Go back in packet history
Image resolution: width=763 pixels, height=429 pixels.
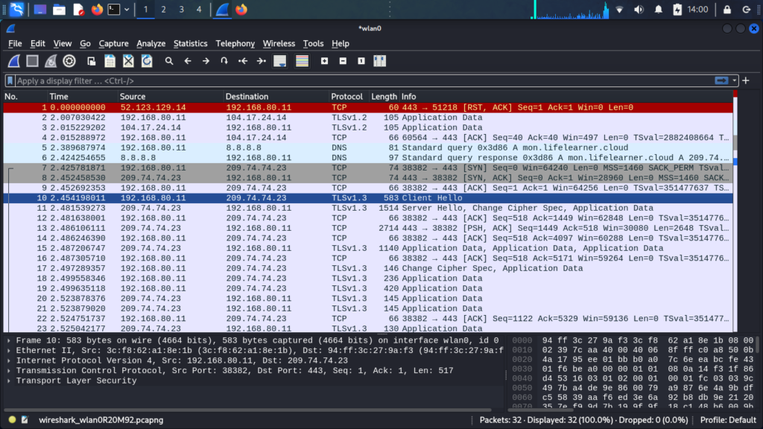pos(188,61)
